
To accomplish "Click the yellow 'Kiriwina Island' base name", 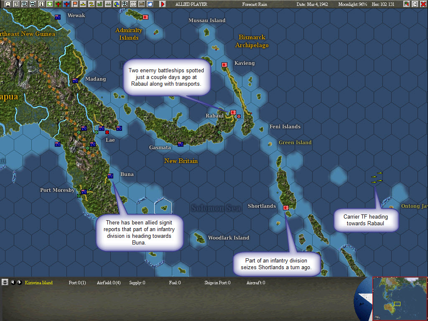I will click(x=39, y=283).
